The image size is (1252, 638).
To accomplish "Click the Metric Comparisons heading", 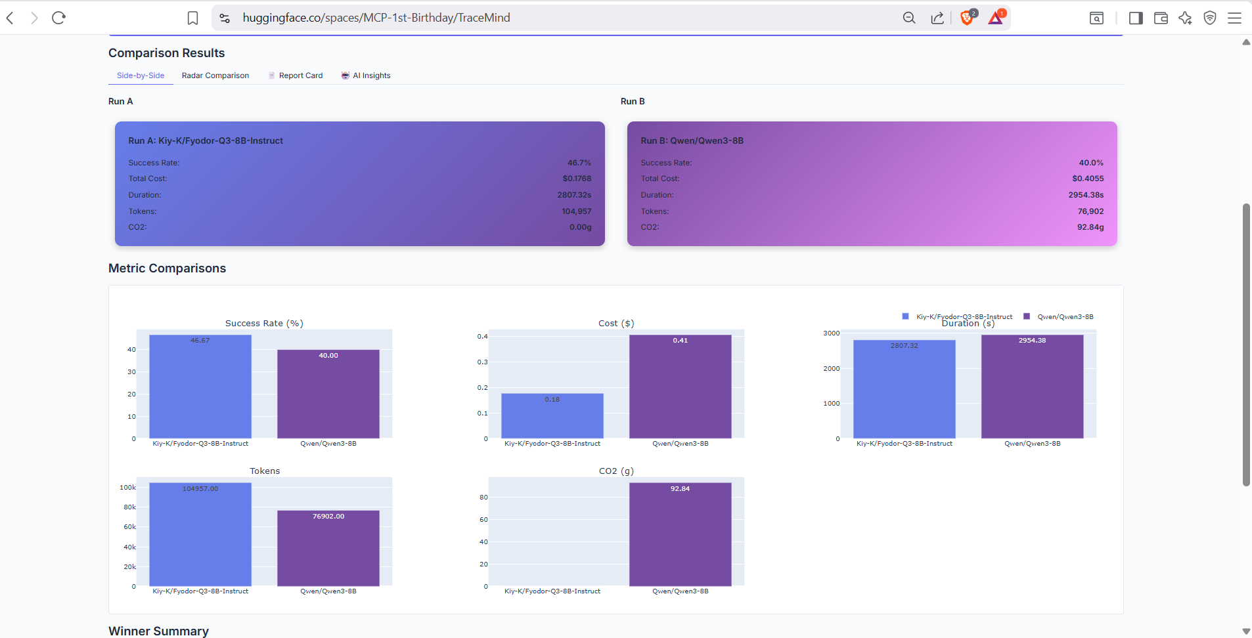I will pos(168,268).
